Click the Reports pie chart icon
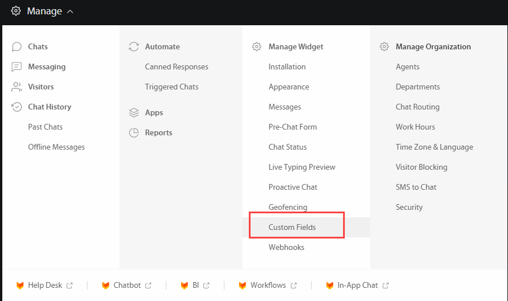The width and height of the screenshot is (508, 301). click(x=134, y=132)
